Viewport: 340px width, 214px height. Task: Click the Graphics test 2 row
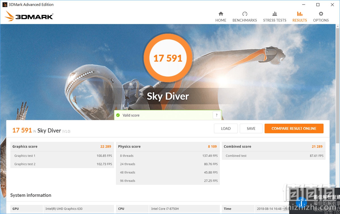pyautogui.click(x=62, y=164)
